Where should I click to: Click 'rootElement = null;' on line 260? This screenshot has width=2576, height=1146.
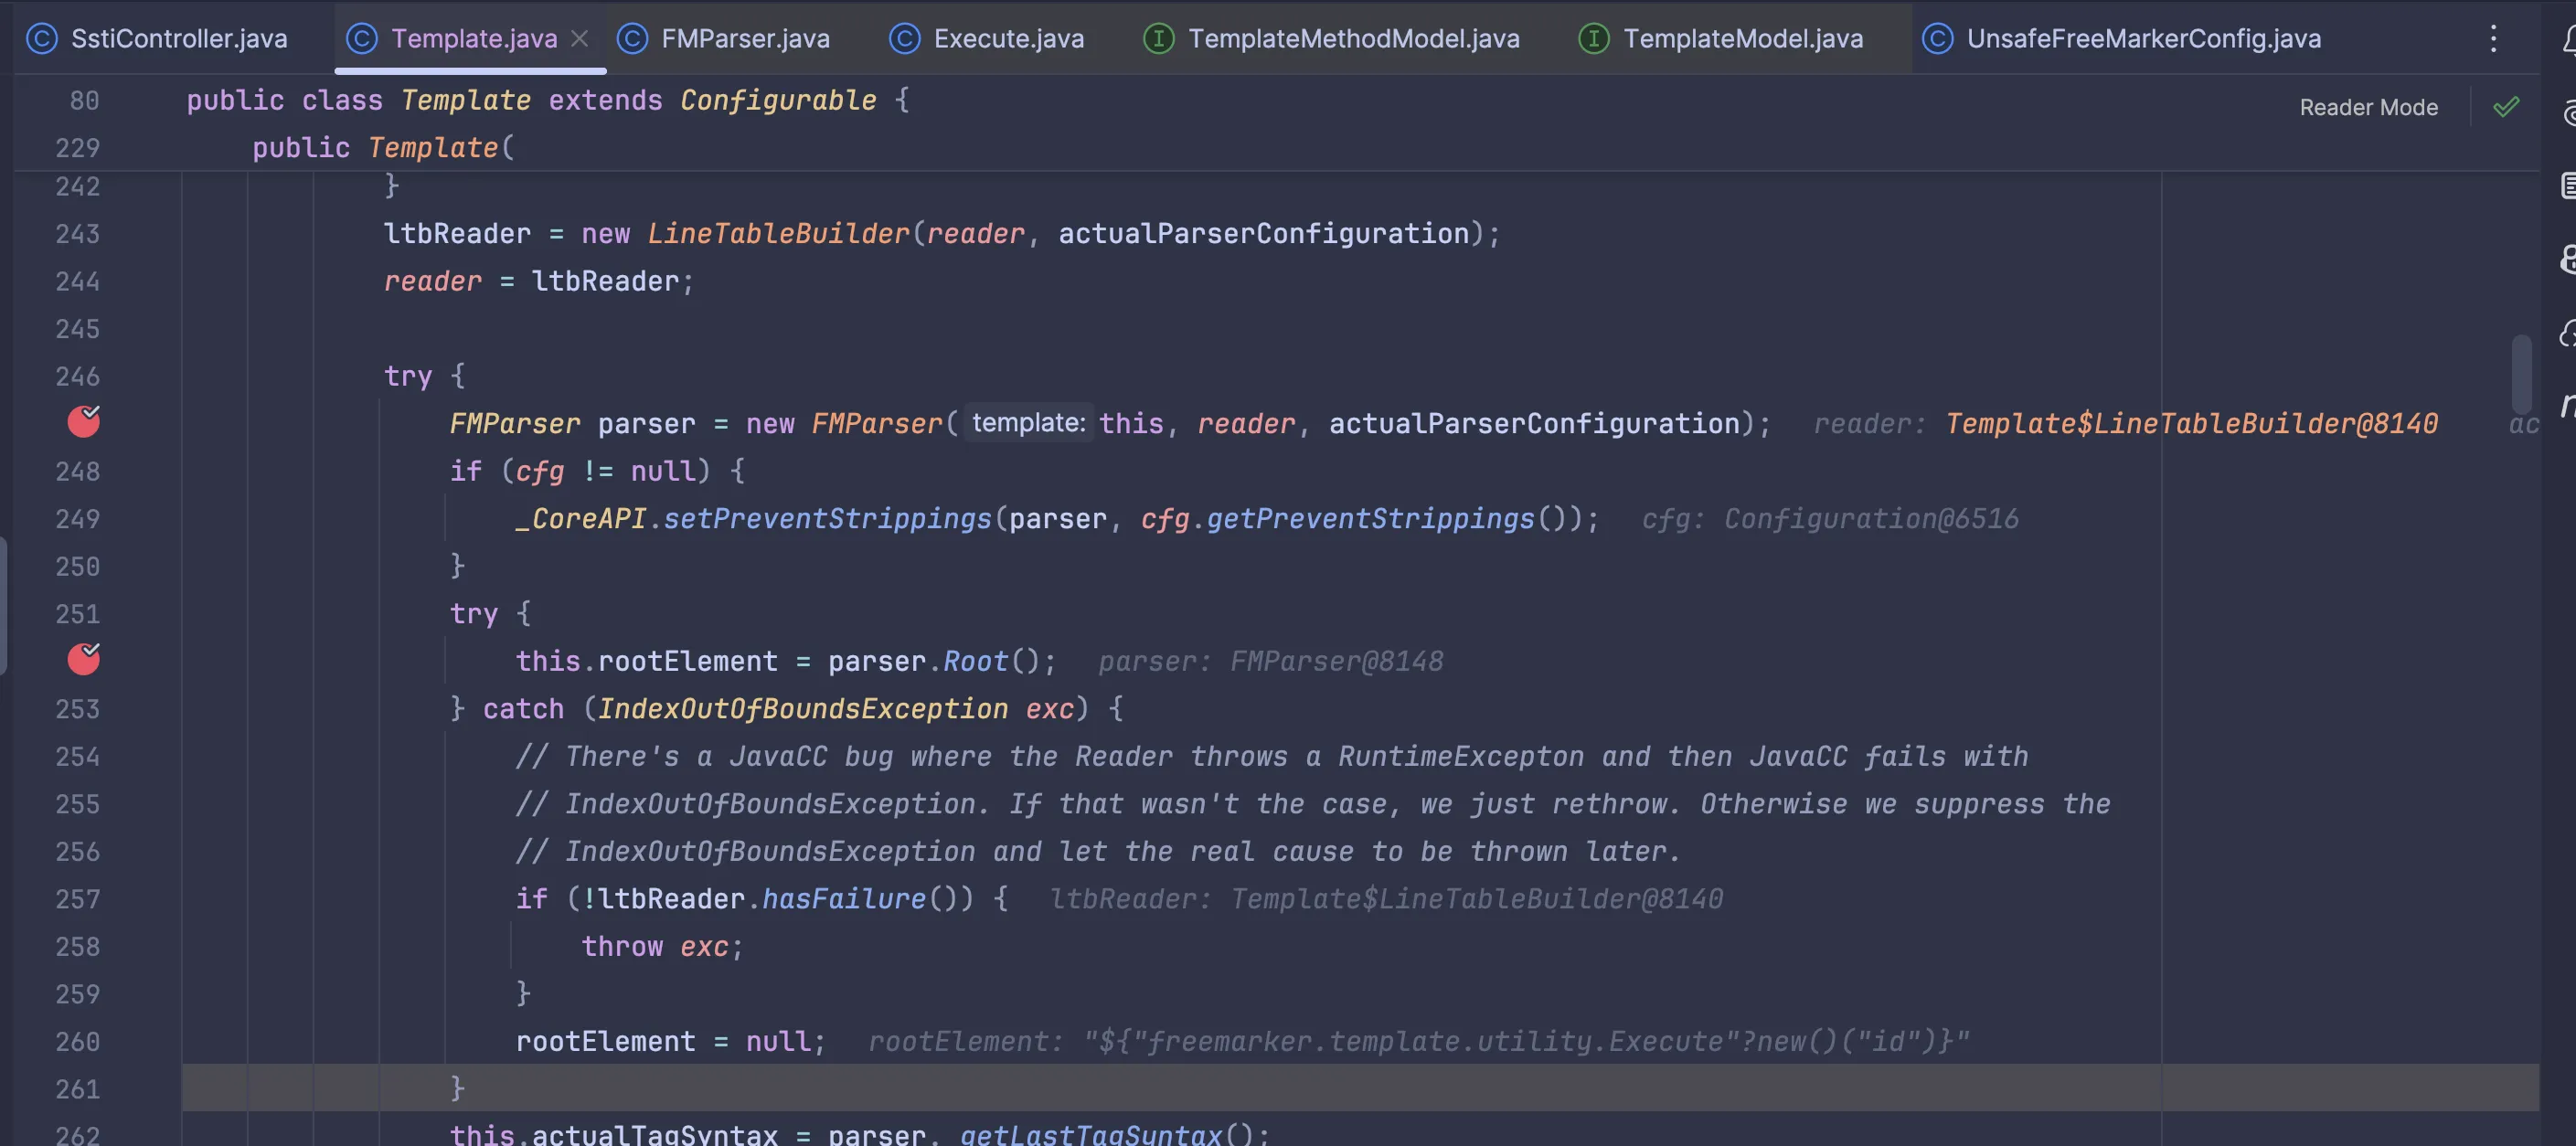click(x=671, y=1042)
